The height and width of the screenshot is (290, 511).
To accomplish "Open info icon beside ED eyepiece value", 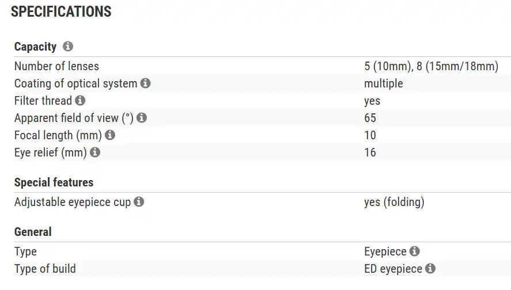I will pos(430,269).
